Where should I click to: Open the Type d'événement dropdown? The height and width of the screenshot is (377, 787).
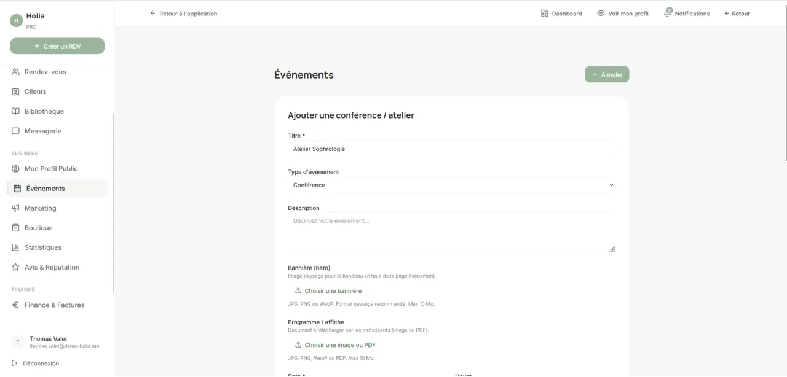[x=452, y=185]
